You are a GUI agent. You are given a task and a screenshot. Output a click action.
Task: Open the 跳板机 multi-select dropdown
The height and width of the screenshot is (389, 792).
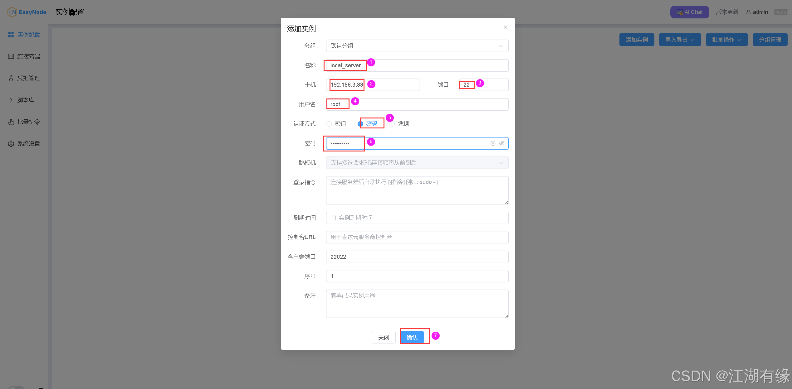417,163
